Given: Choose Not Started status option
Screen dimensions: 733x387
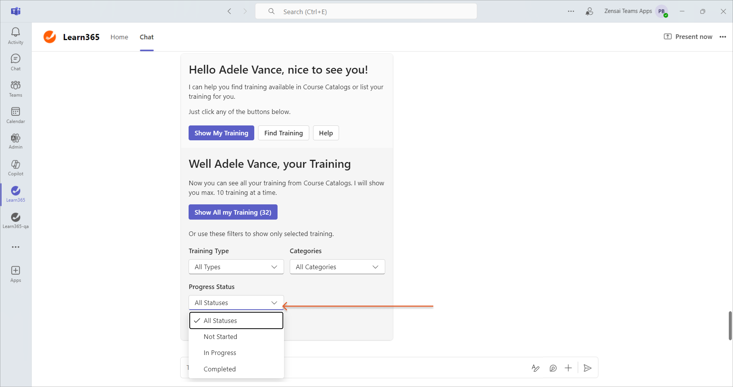Looking at the screenshot, I should [236, 337].
